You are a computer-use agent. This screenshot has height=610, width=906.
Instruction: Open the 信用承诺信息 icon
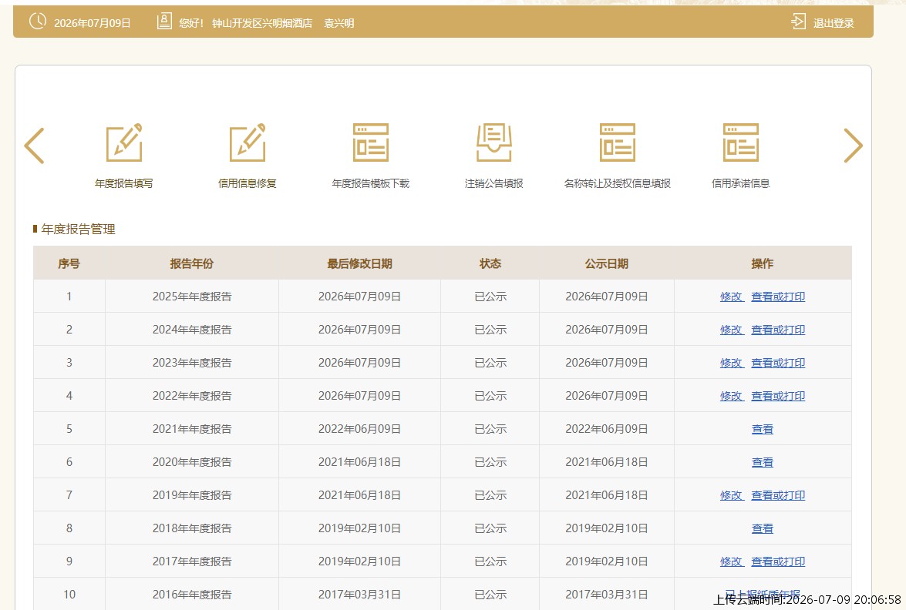coord(741,142)
